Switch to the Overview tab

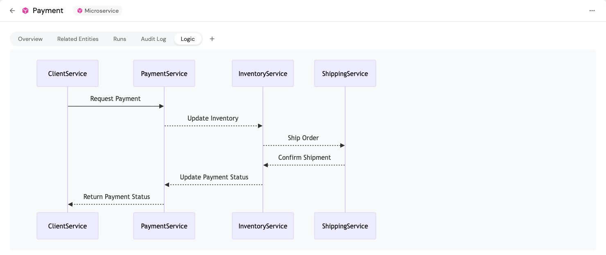coord(30,39)
